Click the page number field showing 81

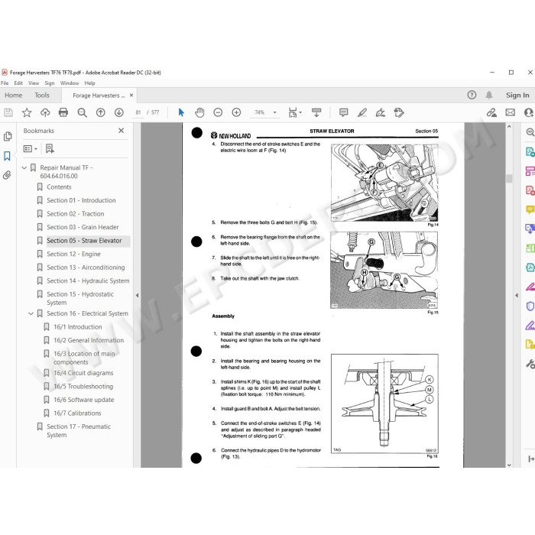coord(138,112)
